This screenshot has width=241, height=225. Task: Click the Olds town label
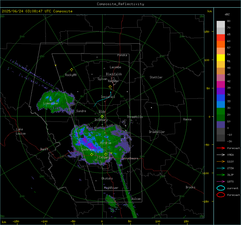[102, 112]
